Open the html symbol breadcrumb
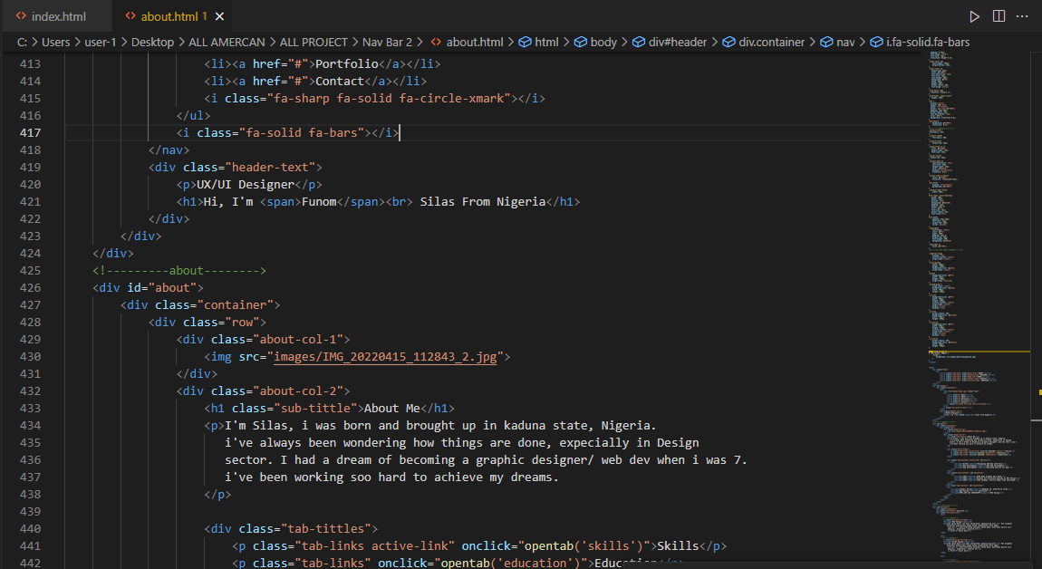1042x569 pixels. 539,42
